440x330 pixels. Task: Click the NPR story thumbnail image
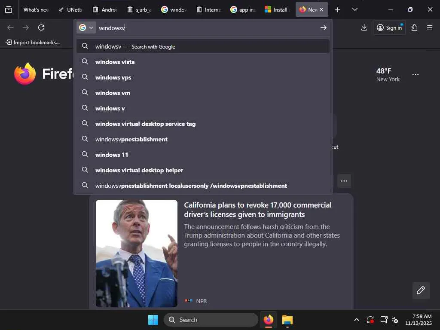pyautogui.click(x=136, y=253)
